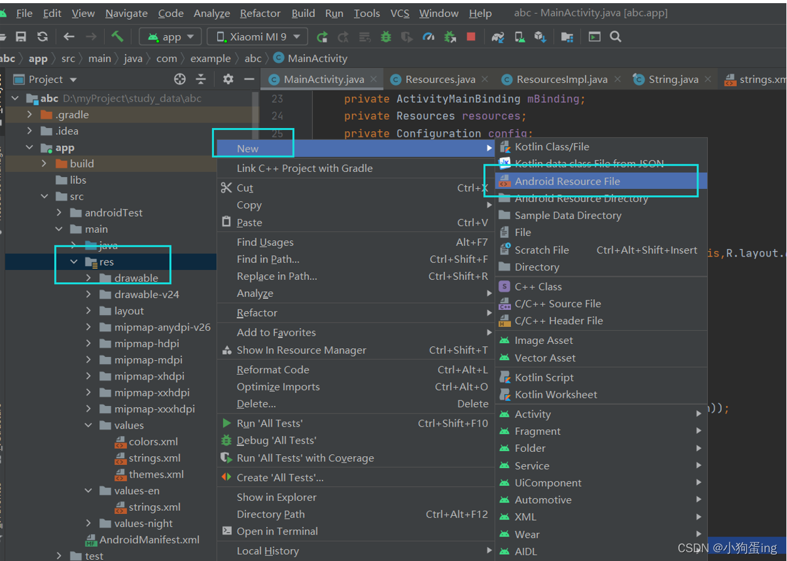Viewport: 787px width, 561px height.
Task: Navigate back with the left arrow icon
Action: point(69,37)
